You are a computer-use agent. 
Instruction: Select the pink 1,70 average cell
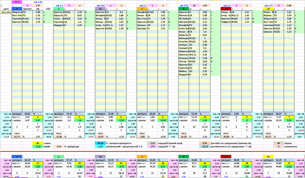152,147
